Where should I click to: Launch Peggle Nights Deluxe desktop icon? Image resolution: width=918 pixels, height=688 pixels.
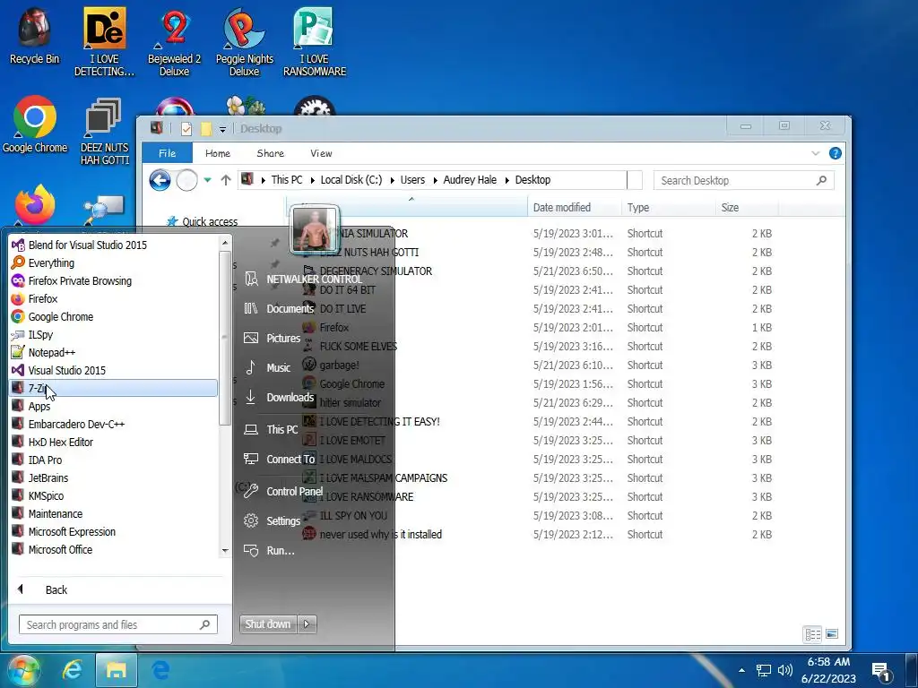(x=244, y=41)
